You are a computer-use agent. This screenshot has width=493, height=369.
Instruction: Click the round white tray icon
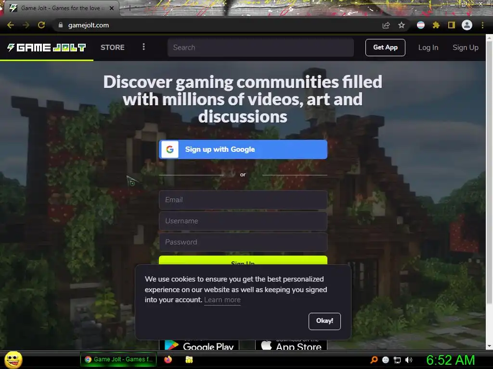386,360
